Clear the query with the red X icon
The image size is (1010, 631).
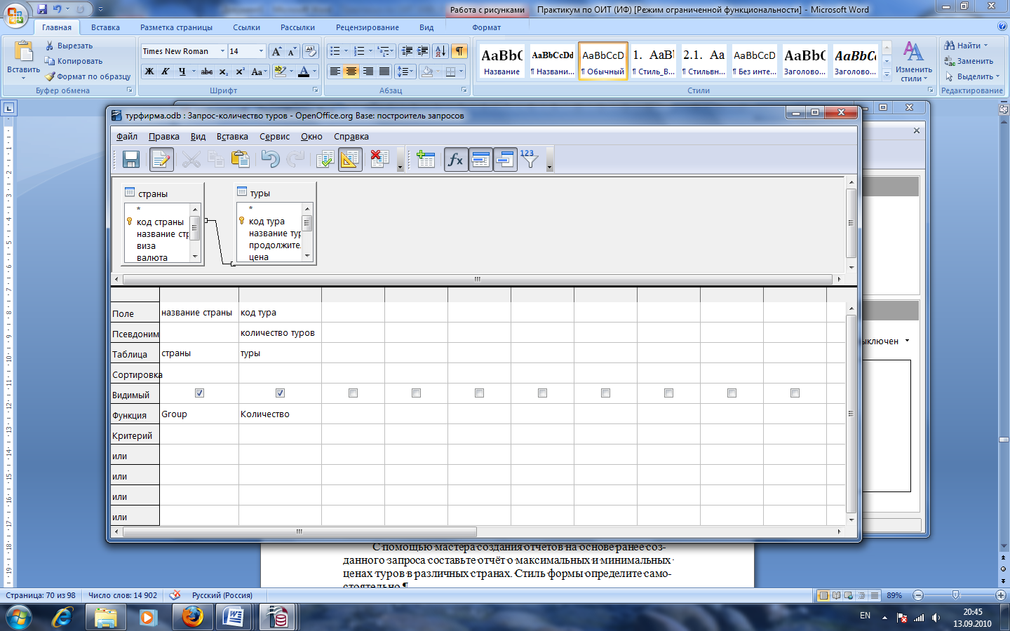pyautogui.click(x=379, y=159)
